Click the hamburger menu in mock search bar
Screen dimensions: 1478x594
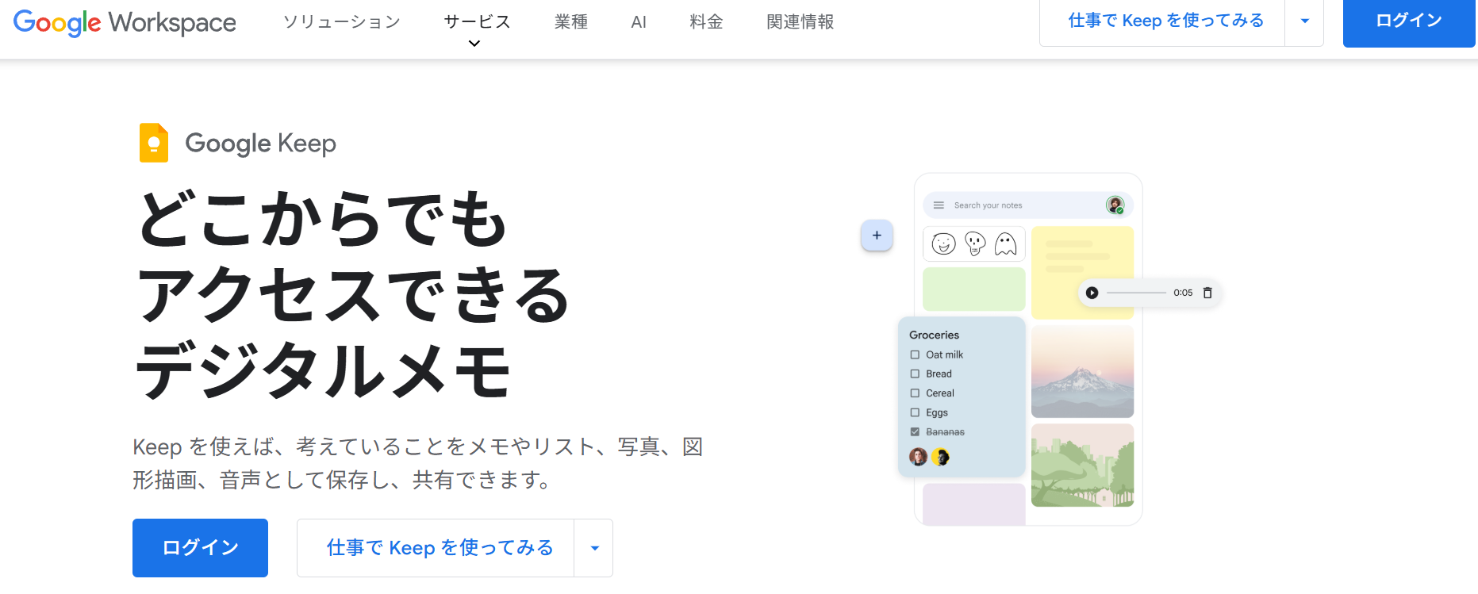point(939,205)
